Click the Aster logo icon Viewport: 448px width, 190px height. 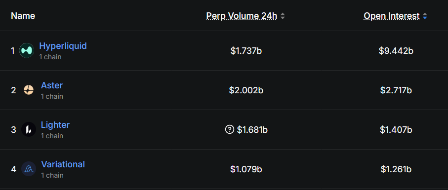[29, 90]
